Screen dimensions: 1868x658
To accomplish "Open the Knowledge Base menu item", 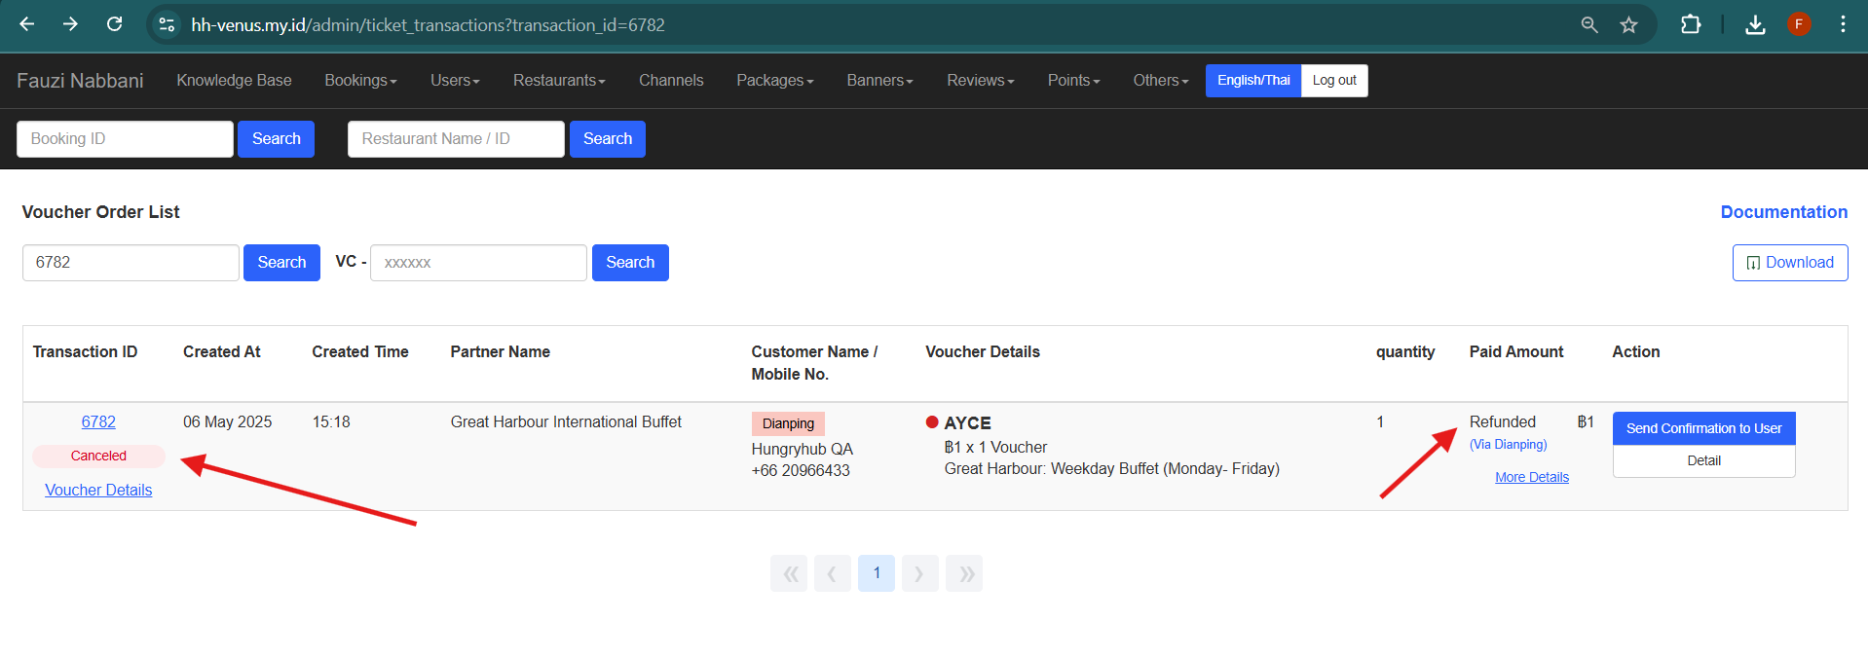I will click(234, 81).
